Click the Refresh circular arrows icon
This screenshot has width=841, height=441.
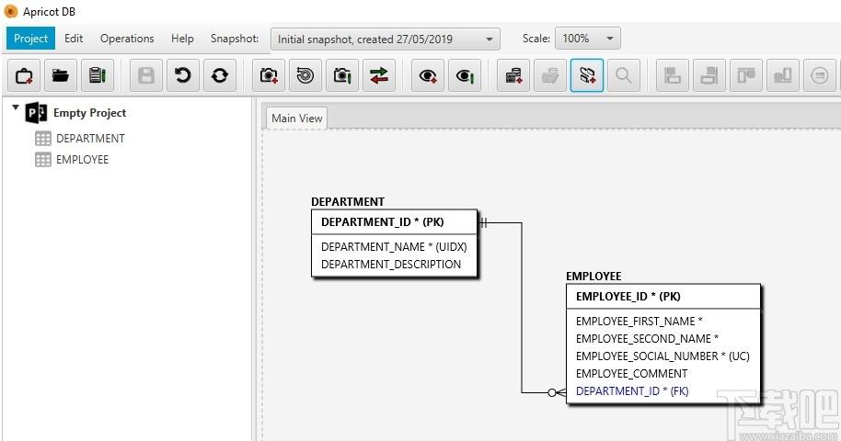[x=219, y=75]
